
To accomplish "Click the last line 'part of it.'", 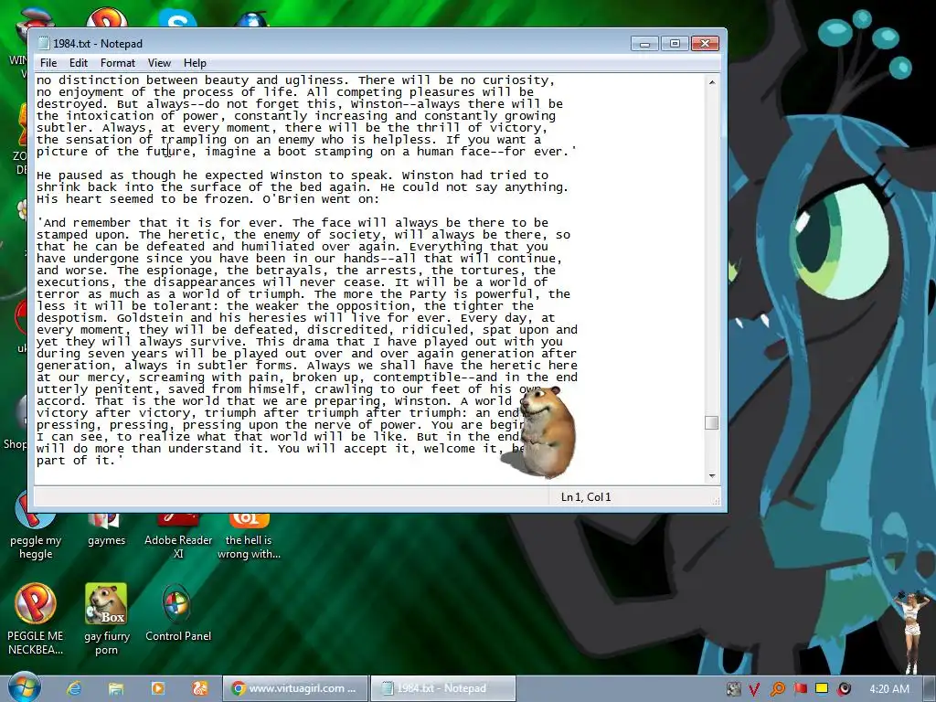I will pyautogui.click(x=80, y=461).
